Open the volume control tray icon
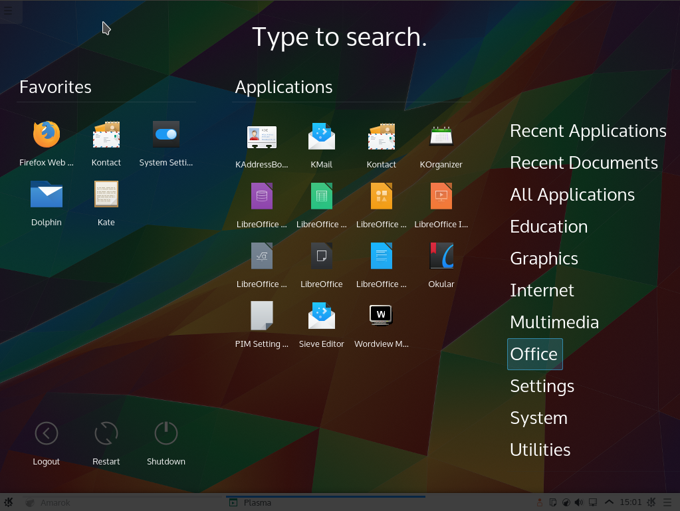This screenshot has height=511, width=680. (x=579, y=502)
